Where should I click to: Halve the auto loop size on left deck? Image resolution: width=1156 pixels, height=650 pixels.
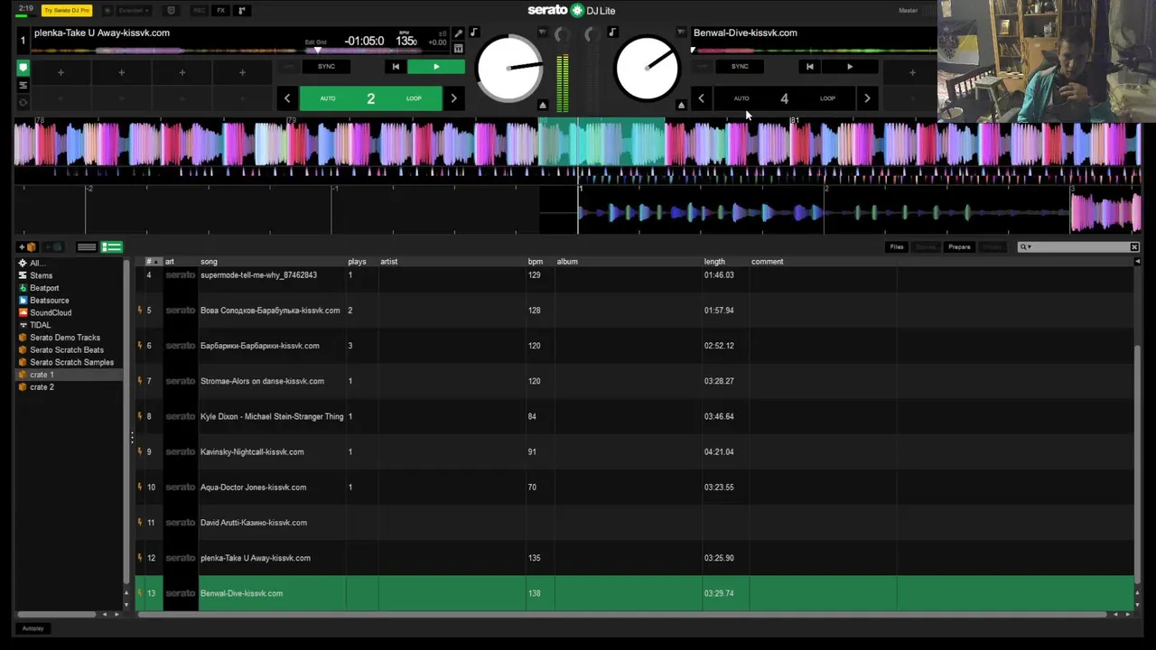point(287,98)
